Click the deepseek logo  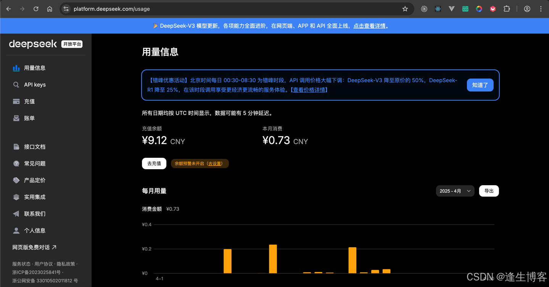point(33,44)
